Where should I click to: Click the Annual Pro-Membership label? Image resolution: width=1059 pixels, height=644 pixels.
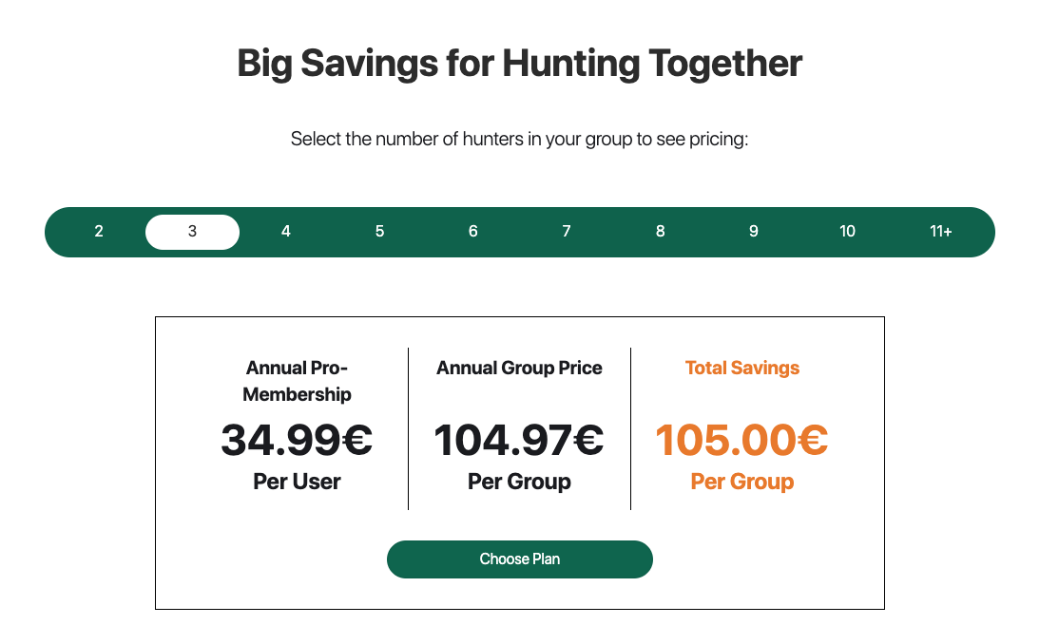point(297,380)
